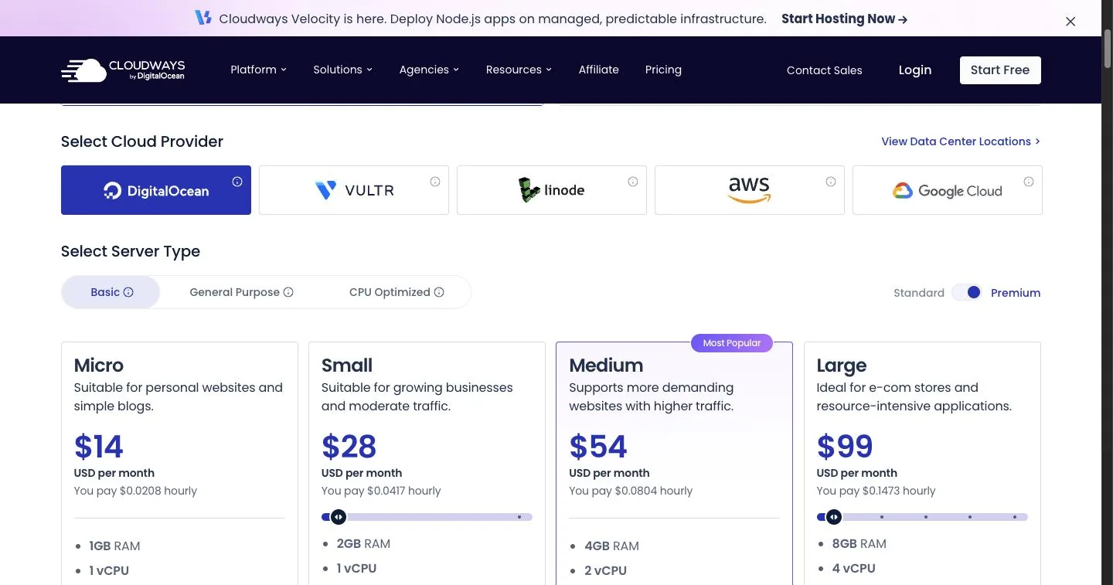Screen dimensions: 1113x585
Task: Click Contact Sales link
Action: point(824,70)
